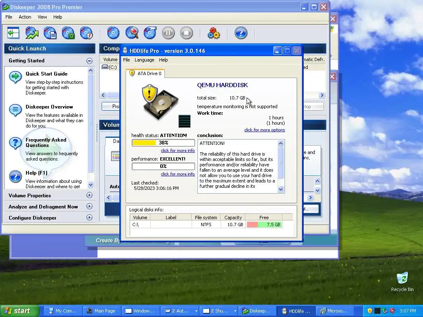
Task: Open HDDlife Help menu
Action: 163,60
